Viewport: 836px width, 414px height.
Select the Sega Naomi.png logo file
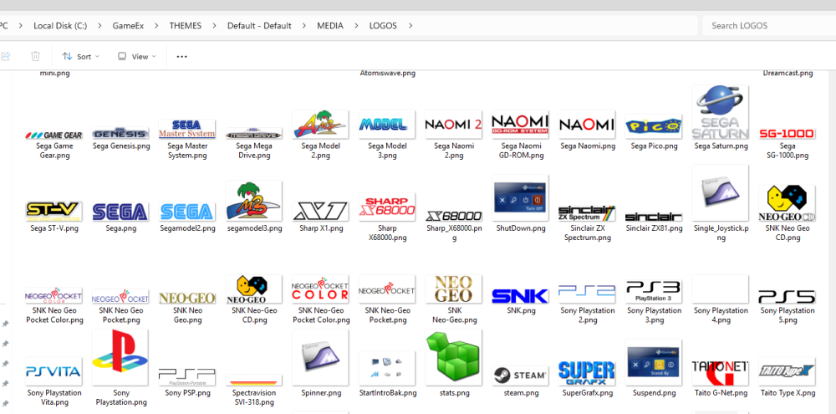(587, 125)
